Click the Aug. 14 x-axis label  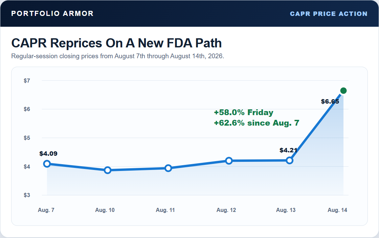click(x=337, y=210)
